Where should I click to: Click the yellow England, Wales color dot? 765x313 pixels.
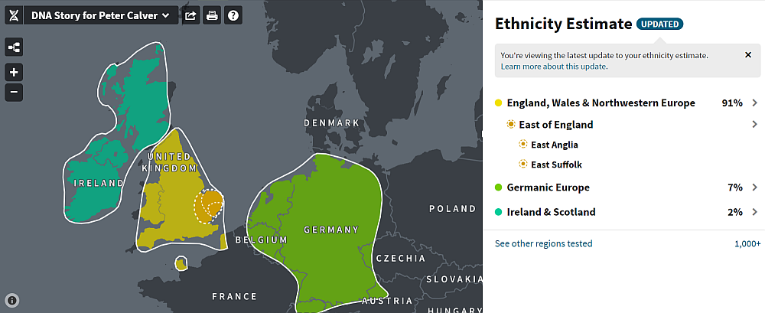[498, 103]
